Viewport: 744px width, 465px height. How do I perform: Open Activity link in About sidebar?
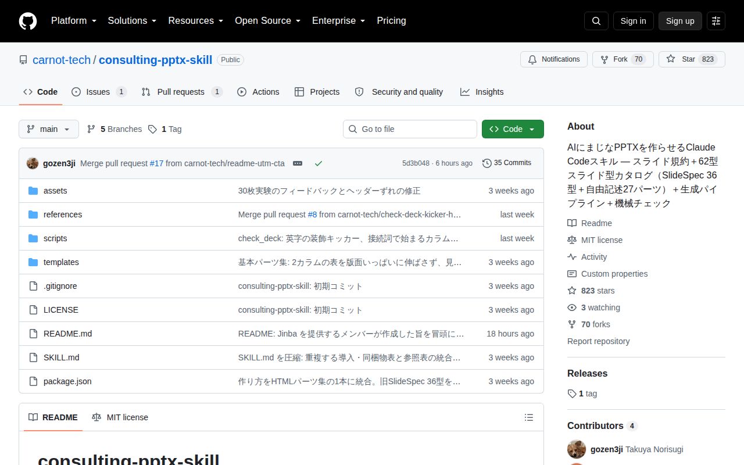[588, 257]
